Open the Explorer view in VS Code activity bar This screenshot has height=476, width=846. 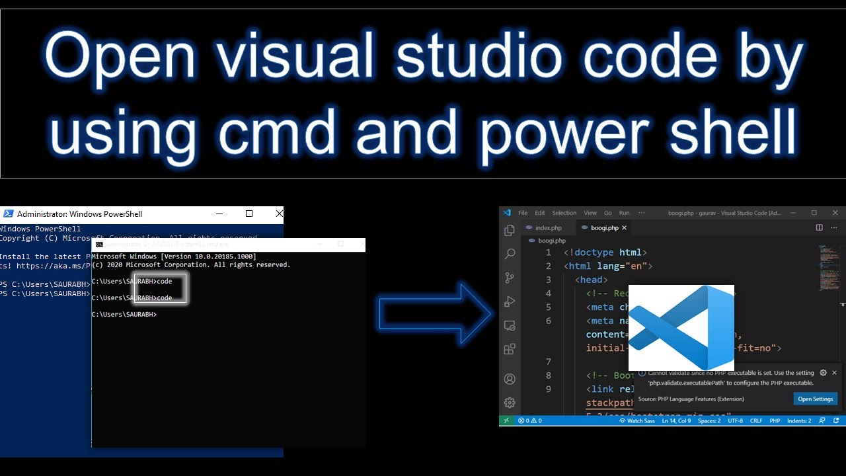pos(510,230)
